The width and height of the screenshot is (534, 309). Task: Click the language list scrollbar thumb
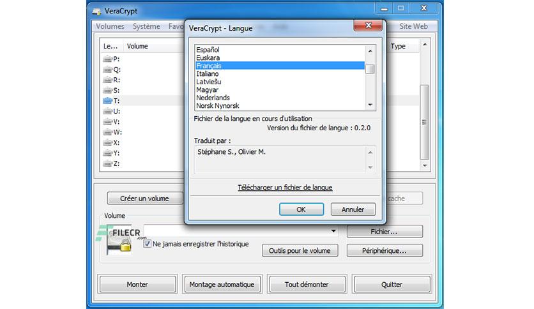(x=370, y=69)
